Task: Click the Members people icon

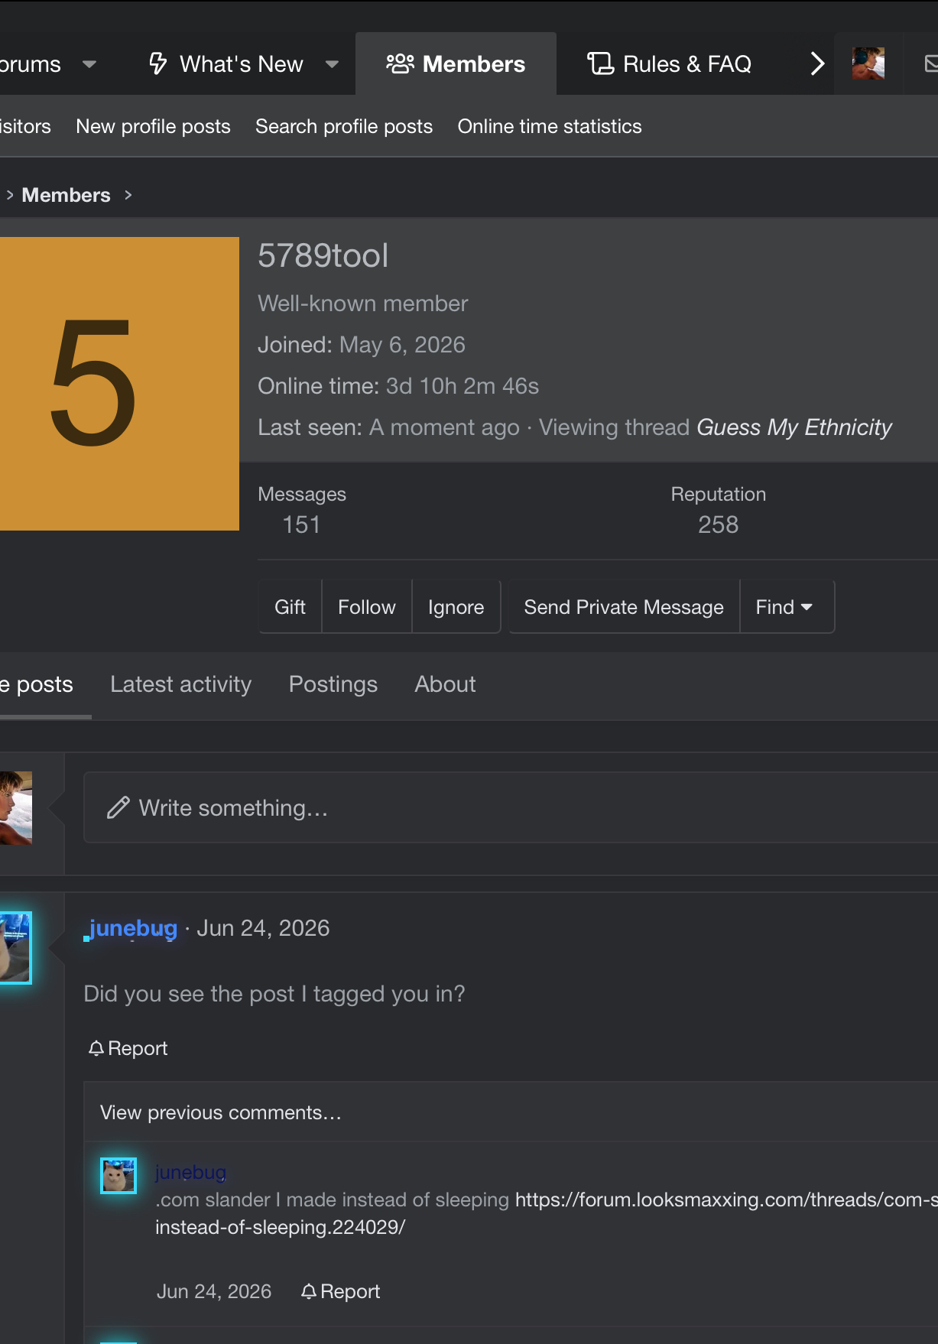Action: [x=400, y=63]
